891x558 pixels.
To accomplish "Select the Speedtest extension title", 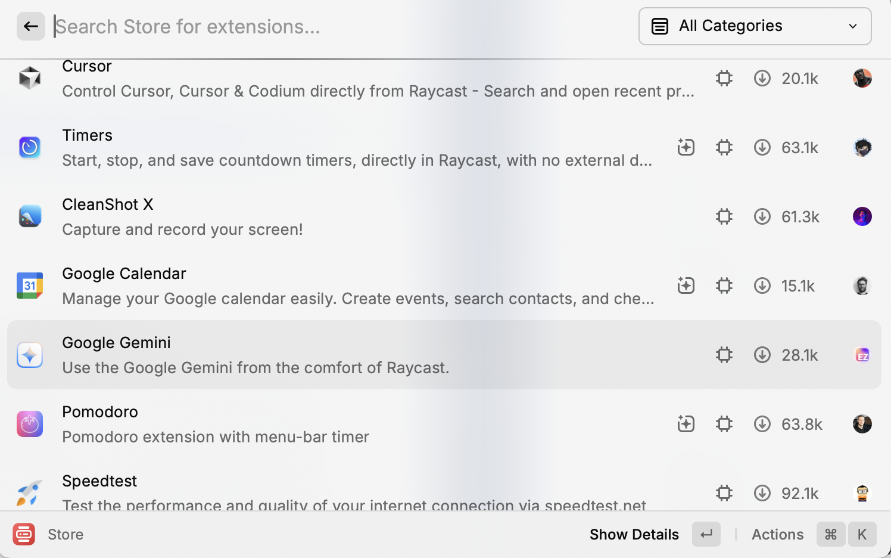I will [99, 481].
